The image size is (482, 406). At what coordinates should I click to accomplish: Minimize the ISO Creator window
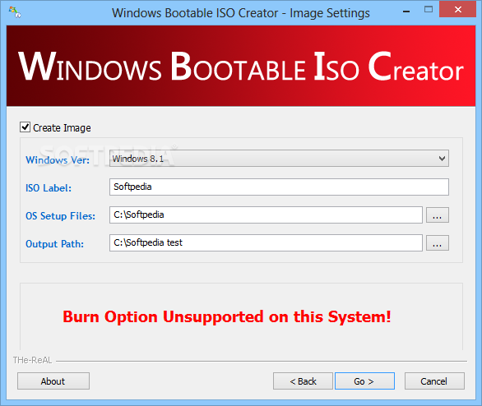pos(406,11)
